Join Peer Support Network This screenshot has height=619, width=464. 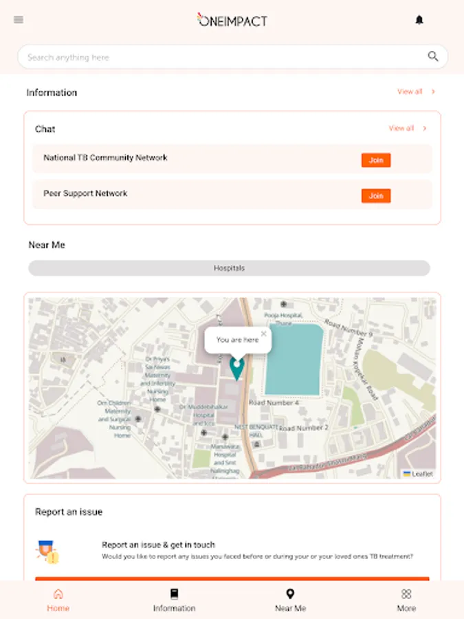pos(375,196)
